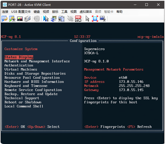Select Backup, Restore and Update
Screen dimensions: 166x144
pyautogui.click(x=31, y=94)
